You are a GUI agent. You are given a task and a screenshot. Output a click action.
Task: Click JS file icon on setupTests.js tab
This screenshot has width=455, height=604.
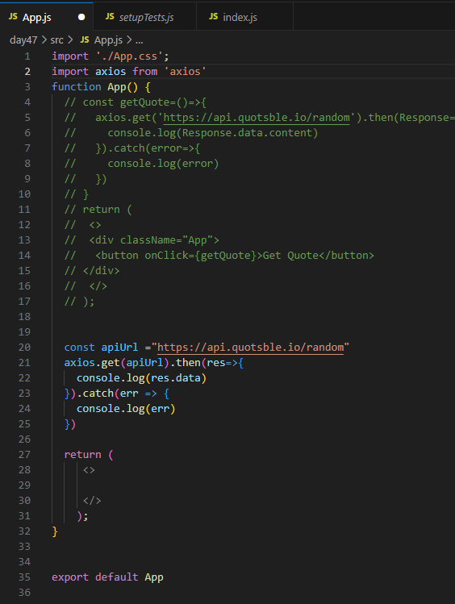click(110, 17)
